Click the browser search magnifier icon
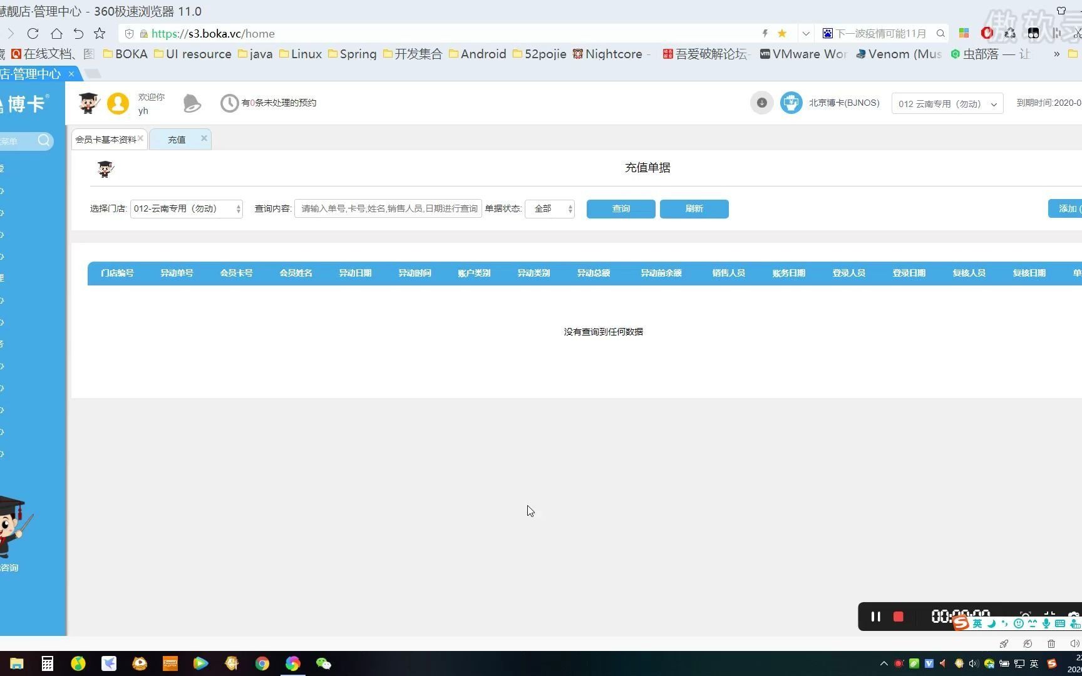Viewport: 1082px width, 676px height. [940, 34]
